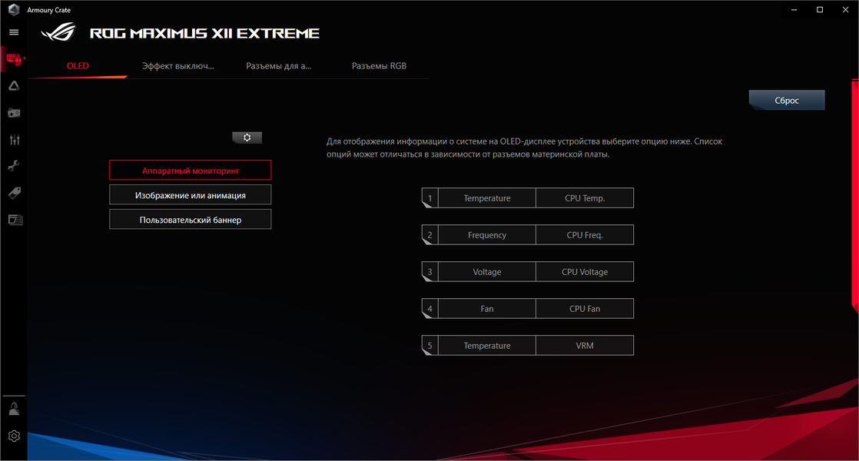Image resolution: width=859 pixels, height=461 pixels.
Task: Open the News icon in sidebar
Action: point(15,220)
